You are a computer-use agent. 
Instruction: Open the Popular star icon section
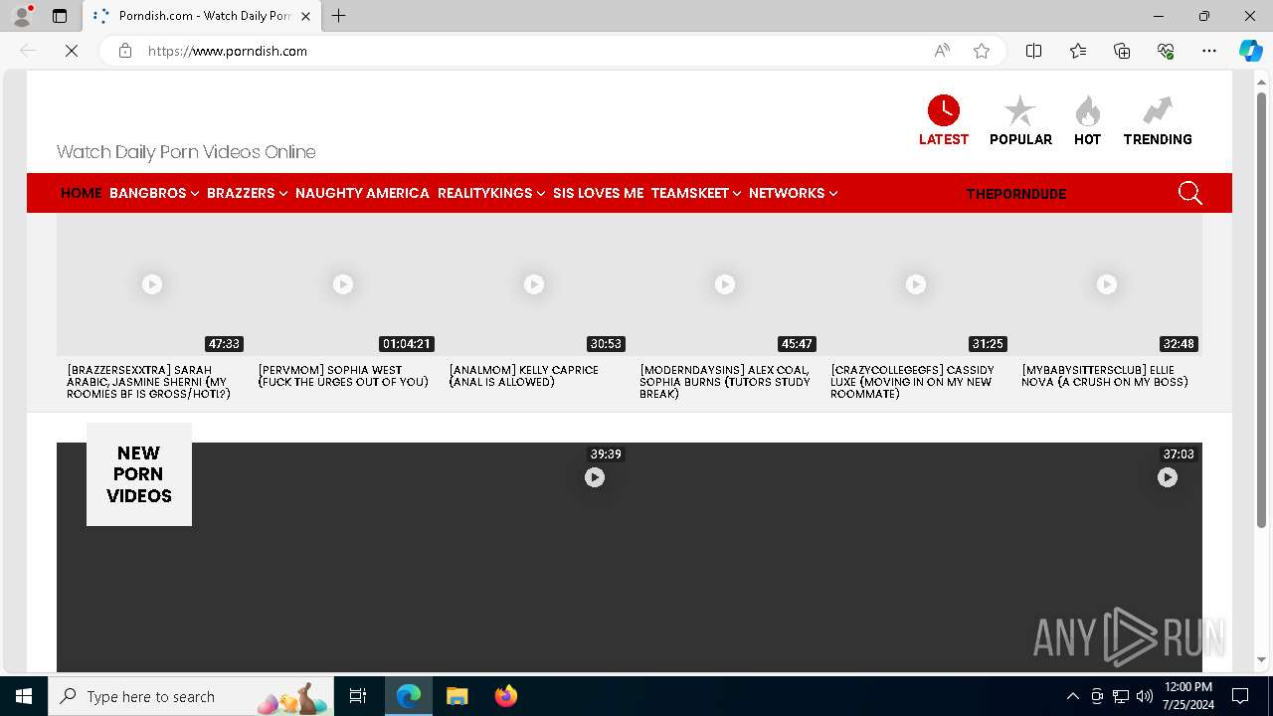[x=1020, y=120]
